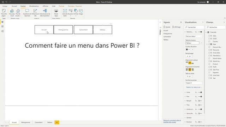Select left horizontal alignment icon

[187, 69]
